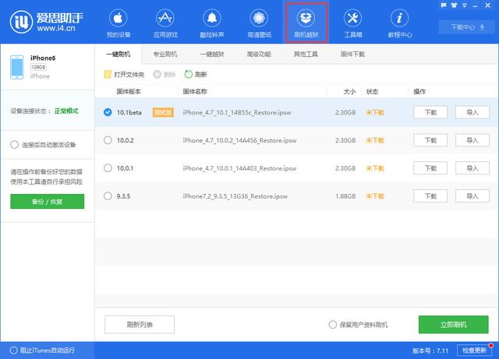
Task: Click the 1.88GB size value
Action: pyautogui.click(x=345, y=196)
